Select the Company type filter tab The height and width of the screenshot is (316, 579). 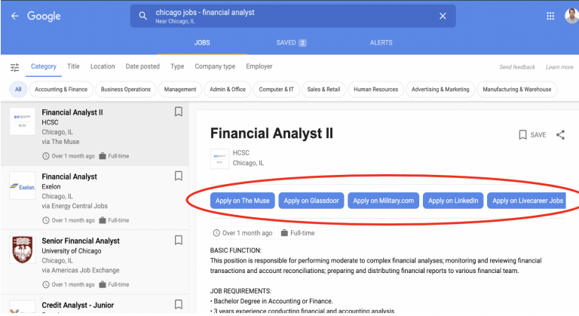click(215, 66)
